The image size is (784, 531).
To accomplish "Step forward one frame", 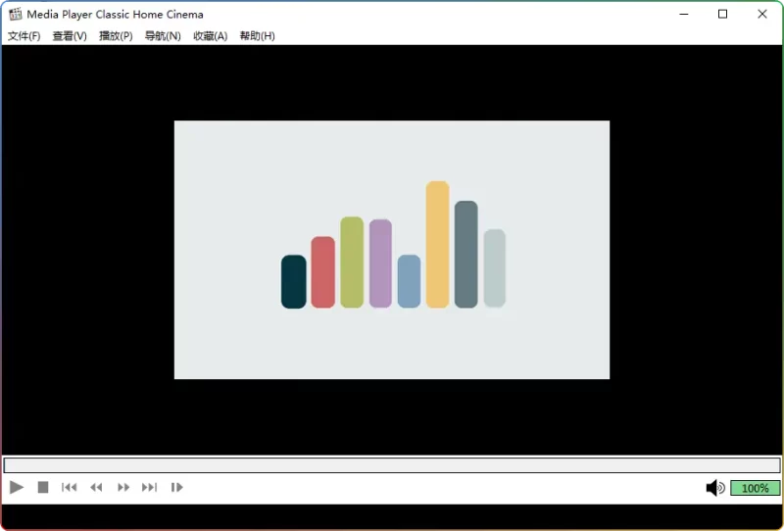I will 177,487.
